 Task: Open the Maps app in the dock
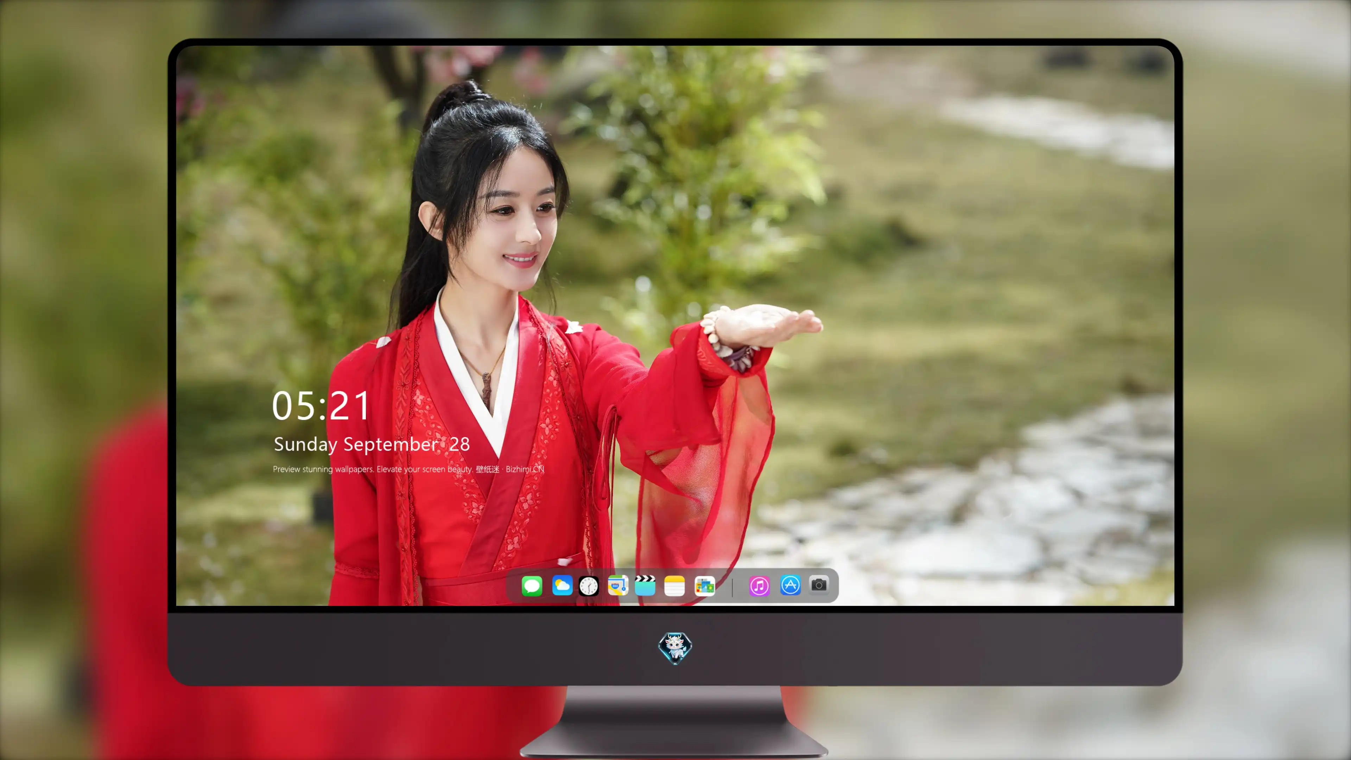coord(618,585)
